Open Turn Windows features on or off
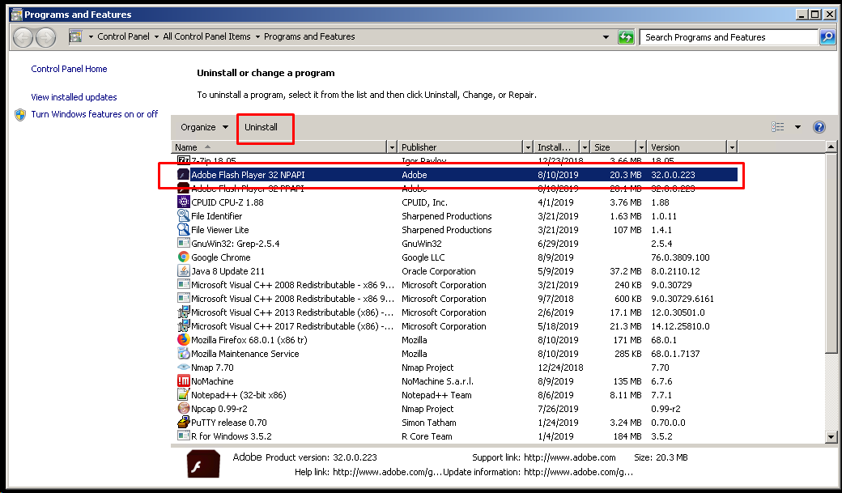This screenshot has width=842, height=493. (95, 114)
